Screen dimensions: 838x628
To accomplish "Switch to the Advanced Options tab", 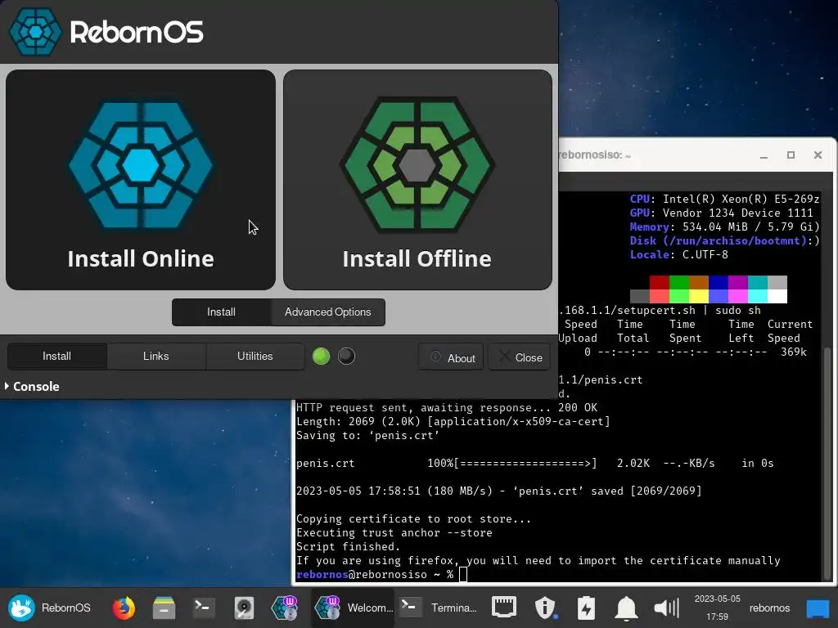I will pyautogui.click(x=327, y=312).
